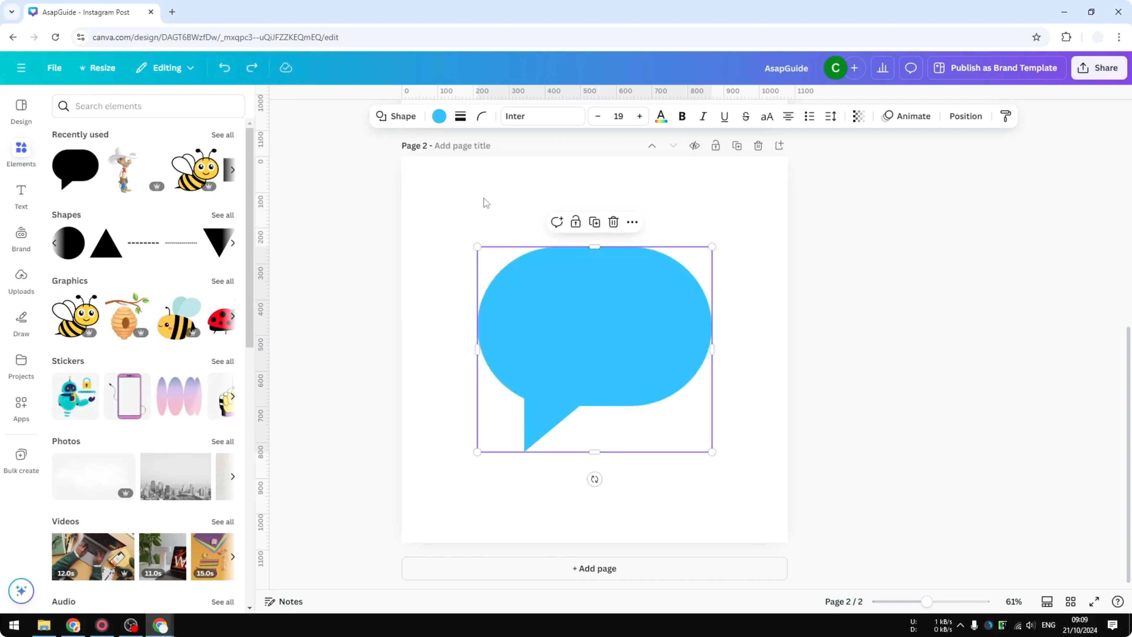Image resolution: width=1132 pixels, height=637 pixels.
Task: Click the Add page button
Action: (594, 568)
